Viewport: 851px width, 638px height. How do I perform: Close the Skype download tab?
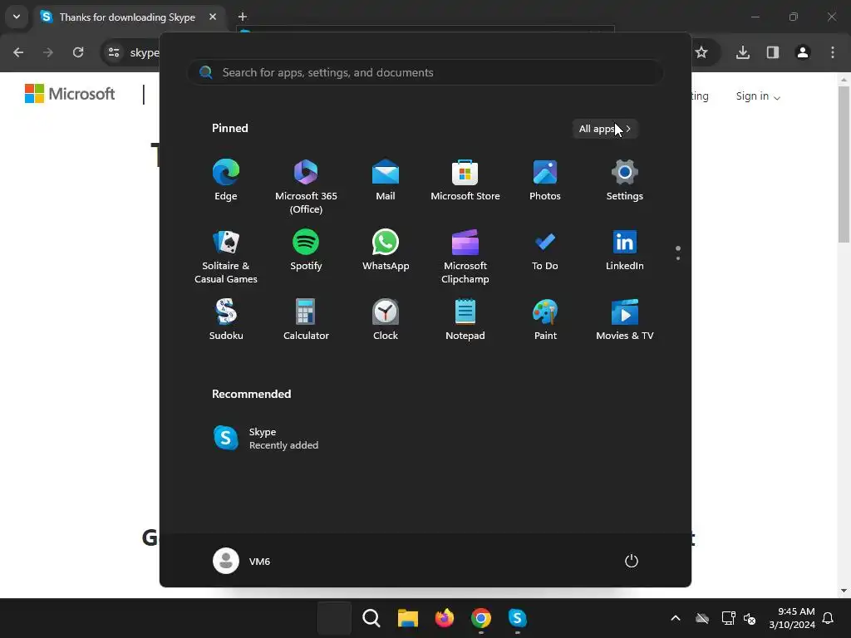point(213,17)
